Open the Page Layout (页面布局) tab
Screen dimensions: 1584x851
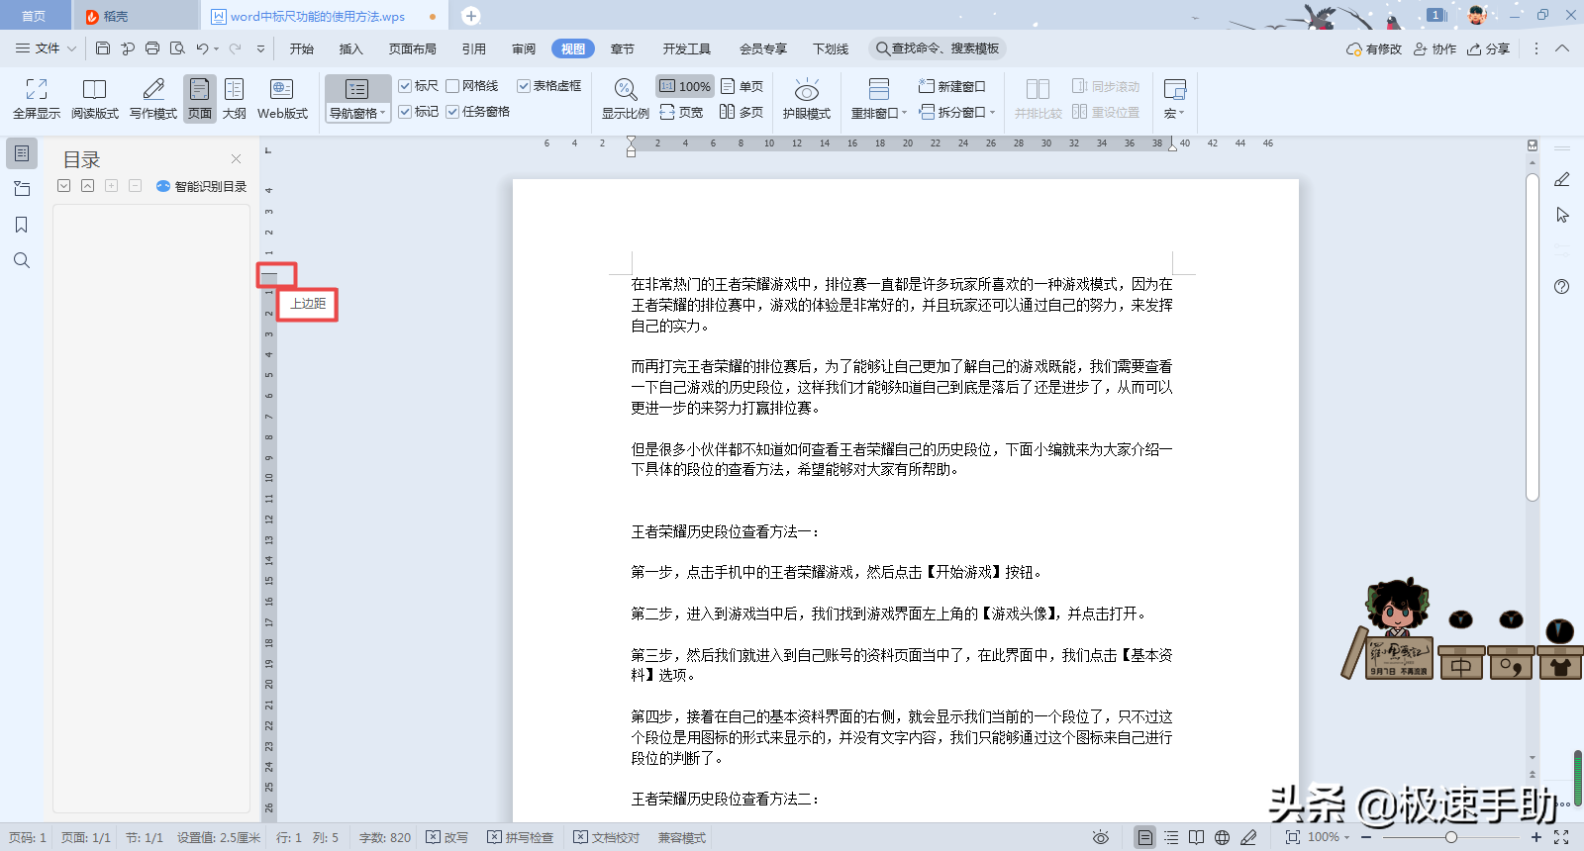click(413, 48)
